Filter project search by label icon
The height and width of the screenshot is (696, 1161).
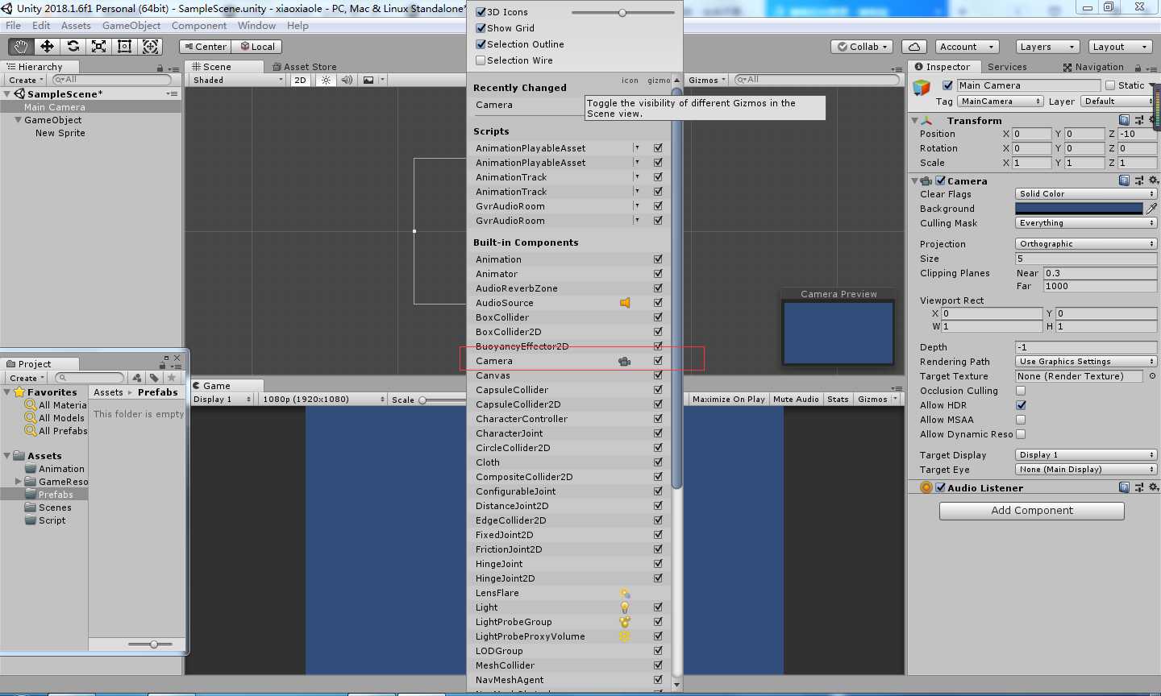click(154, 377)
